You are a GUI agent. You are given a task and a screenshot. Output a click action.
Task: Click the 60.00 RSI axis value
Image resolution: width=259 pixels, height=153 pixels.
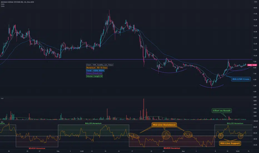tap(255, 133)
